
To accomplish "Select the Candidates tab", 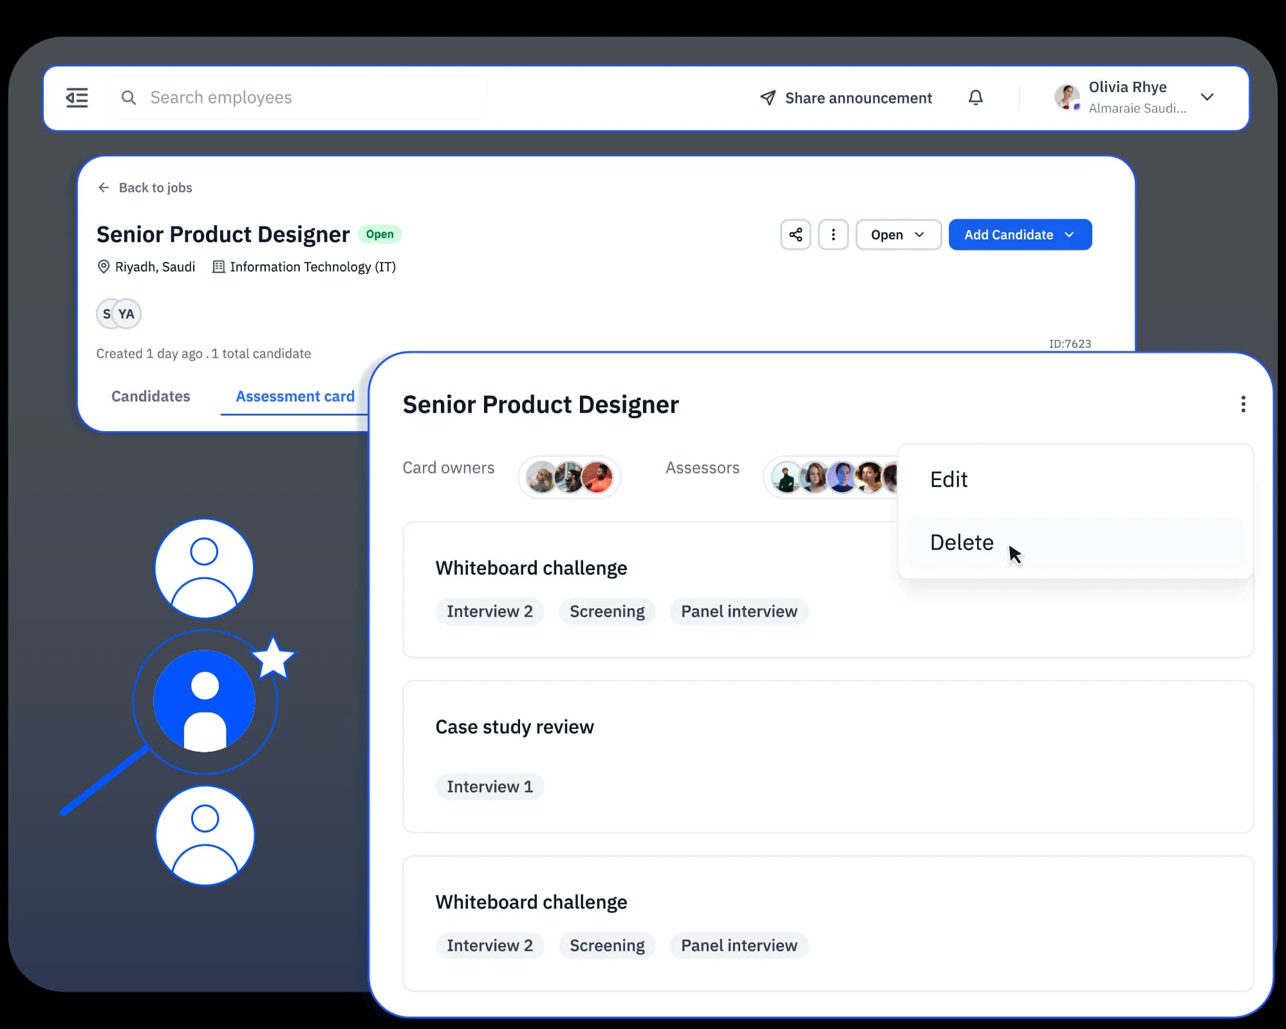I will [x=150, y=396].
